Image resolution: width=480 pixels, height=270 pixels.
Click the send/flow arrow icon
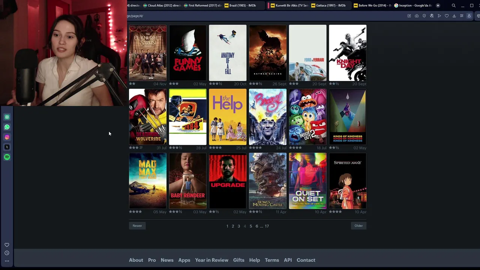439,16
